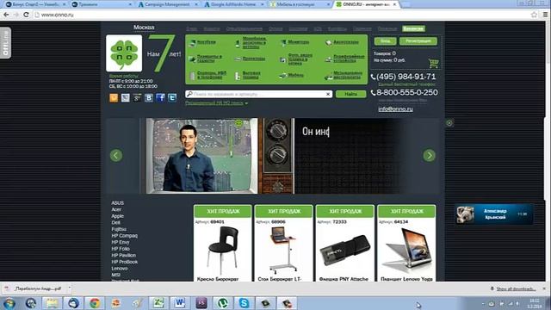Select the Lenovo brand

(x=120, y=269)
